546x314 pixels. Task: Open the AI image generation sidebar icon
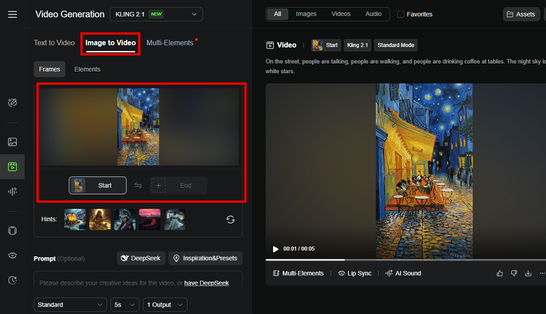pos(12,142)
